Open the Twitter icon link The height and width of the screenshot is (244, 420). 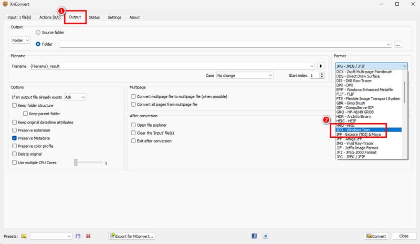click(x=265, y=236)
